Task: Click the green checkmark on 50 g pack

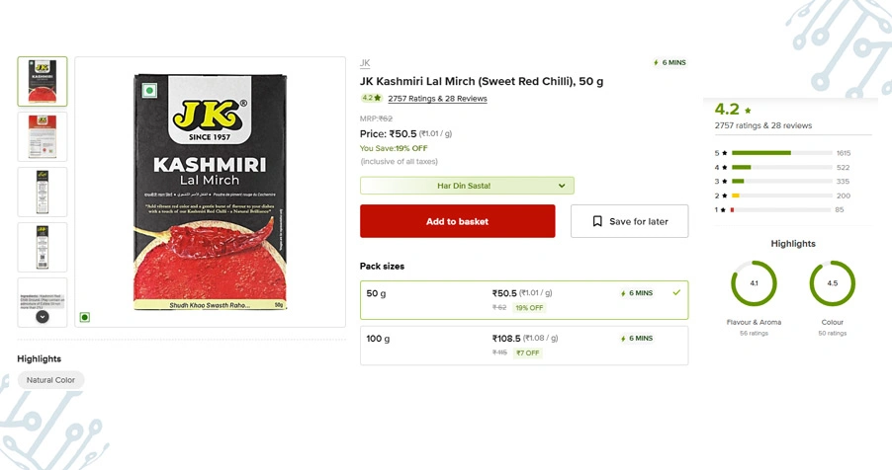Action: (676, 292)
